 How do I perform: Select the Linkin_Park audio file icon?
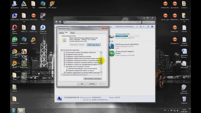click(x=34, y=17)
